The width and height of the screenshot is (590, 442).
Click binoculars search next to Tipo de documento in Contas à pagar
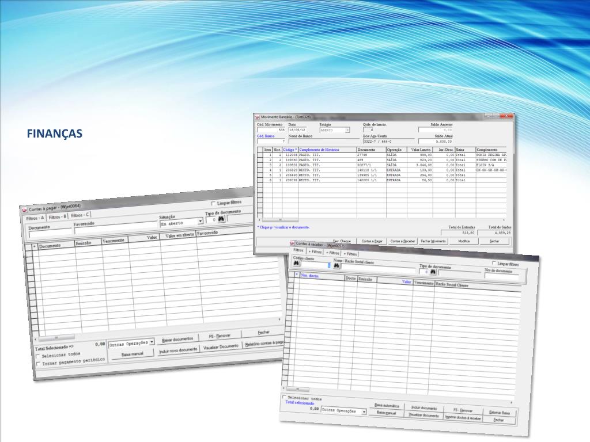[221, 219]
